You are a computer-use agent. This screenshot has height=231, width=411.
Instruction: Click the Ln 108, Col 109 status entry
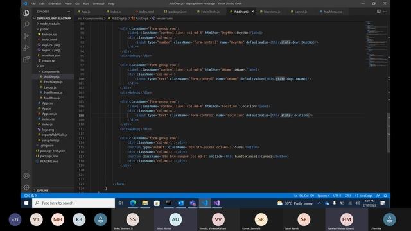(304, 196)
